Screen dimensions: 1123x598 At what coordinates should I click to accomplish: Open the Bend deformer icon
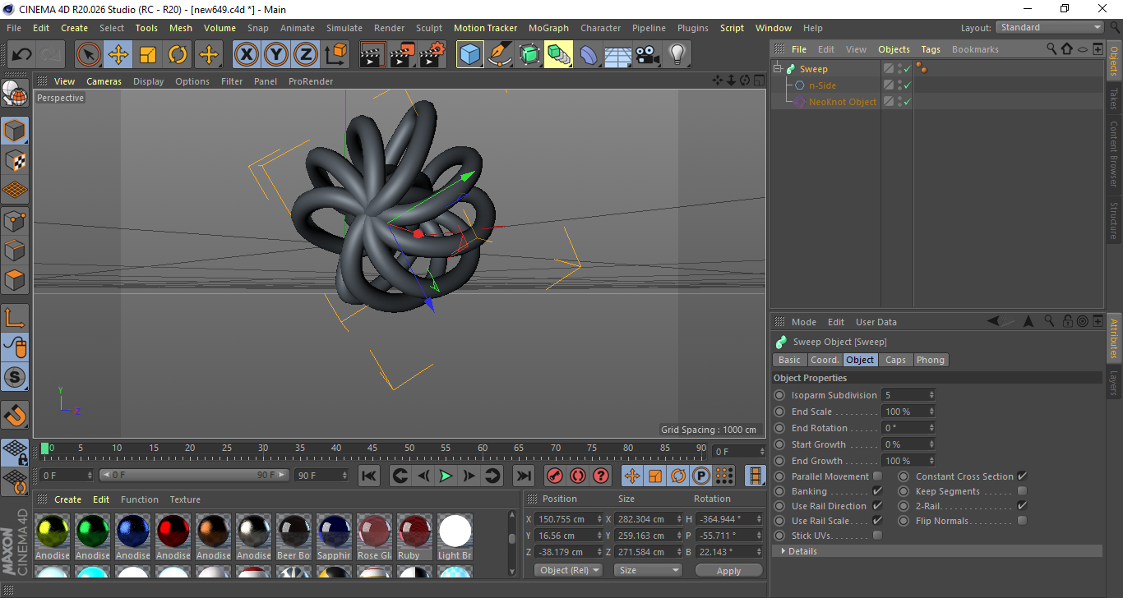tap(588, 55)
